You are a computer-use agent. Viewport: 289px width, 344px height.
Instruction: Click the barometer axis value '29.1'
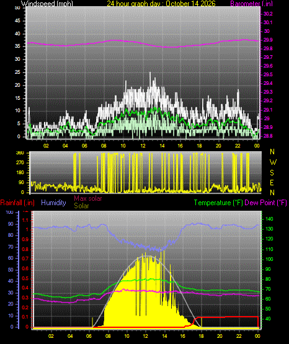point(268,110)
